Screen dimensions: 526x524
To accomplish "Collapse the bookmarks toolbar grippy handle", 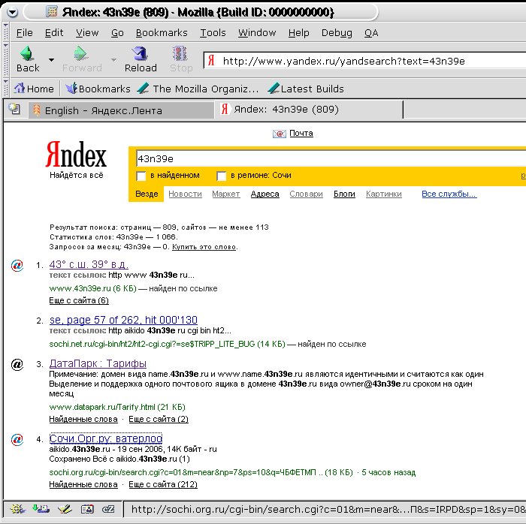I will pos(6,89).
